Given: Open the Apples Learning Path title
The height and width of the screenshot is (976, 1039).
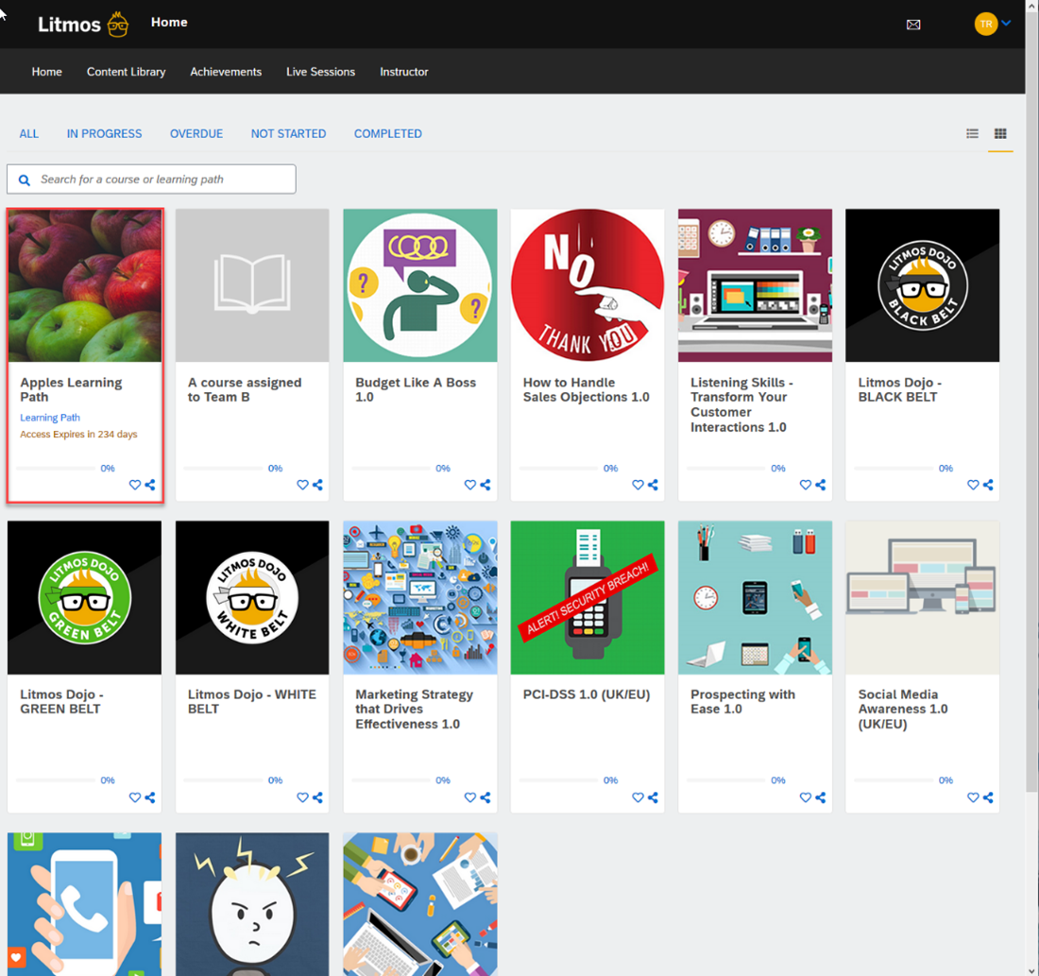Looking at the screenshot, I should click(71, 390).
